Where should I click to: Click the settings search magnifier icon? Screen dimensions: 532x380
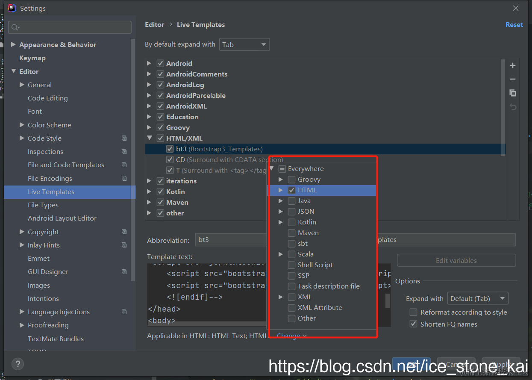15,27
